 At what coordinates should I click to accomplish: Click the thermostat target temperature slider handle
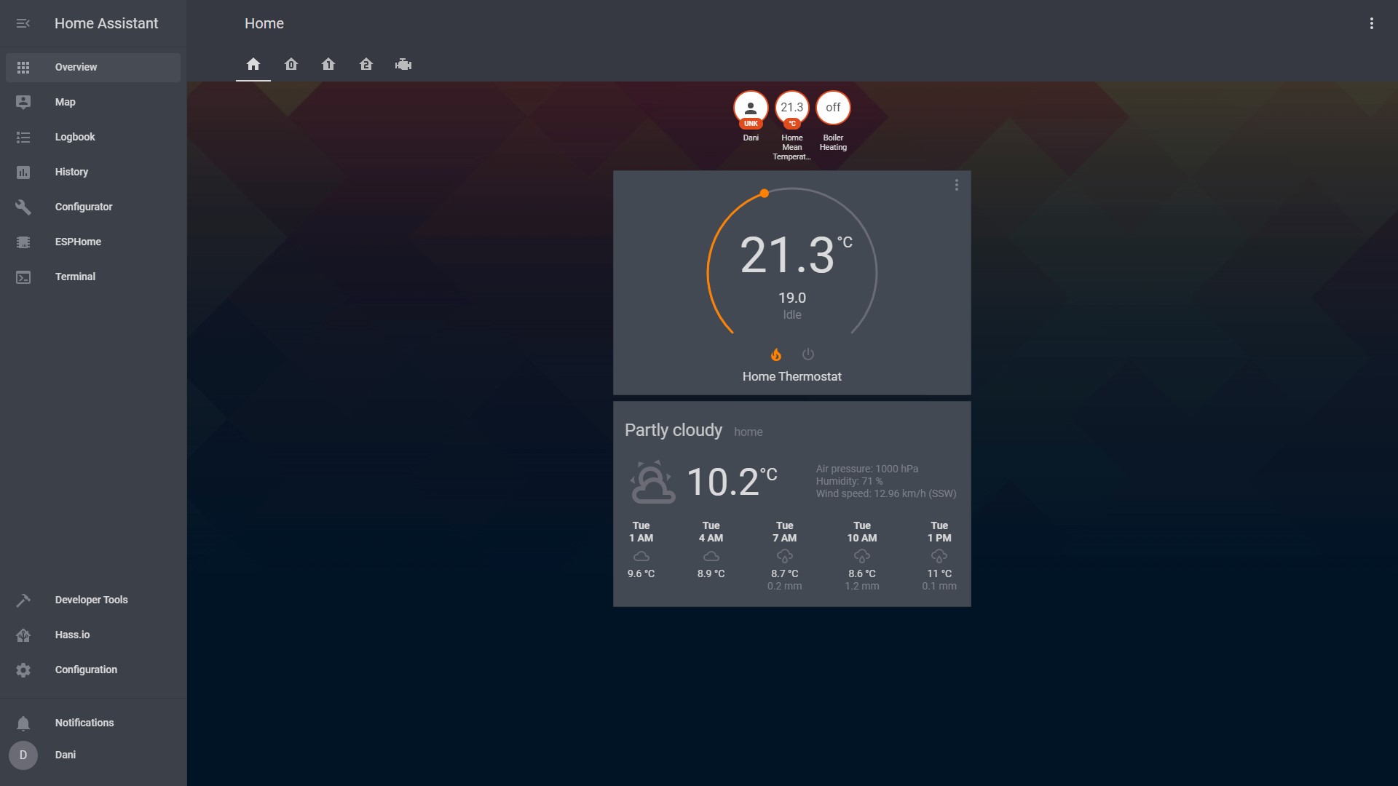(x=765, y=194)
